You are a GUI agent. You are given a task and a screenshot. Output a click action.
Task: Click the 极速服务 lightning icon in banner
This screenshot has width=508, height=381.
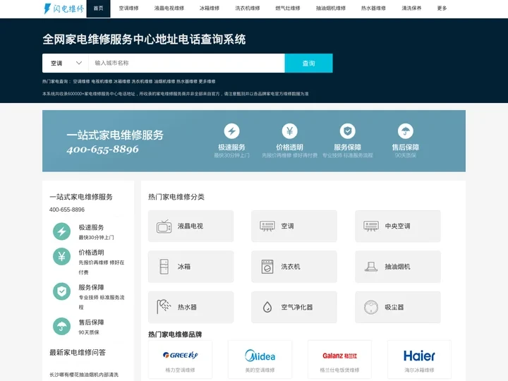231,131
